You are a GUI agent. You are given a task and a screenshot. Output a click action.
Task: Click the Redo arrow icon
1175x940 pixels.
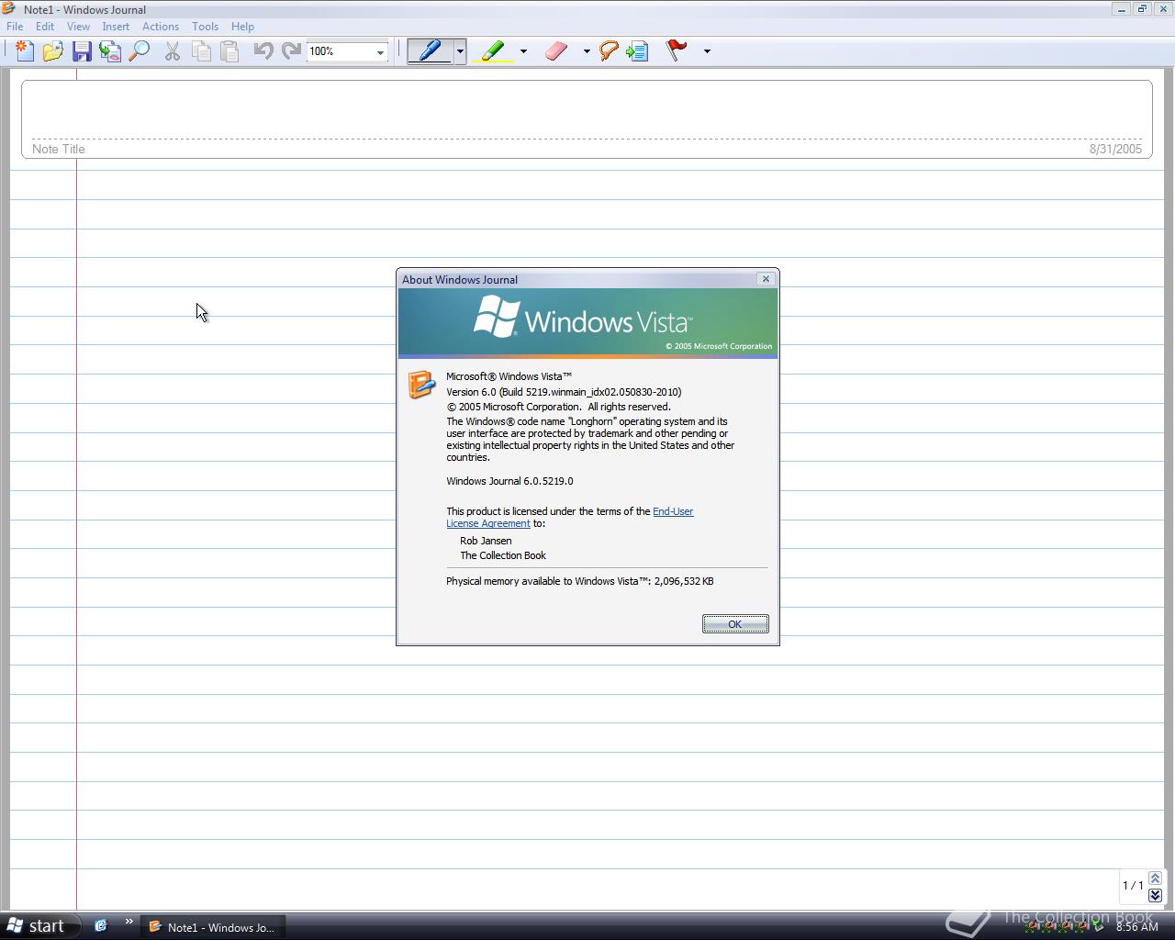point(291,51)
